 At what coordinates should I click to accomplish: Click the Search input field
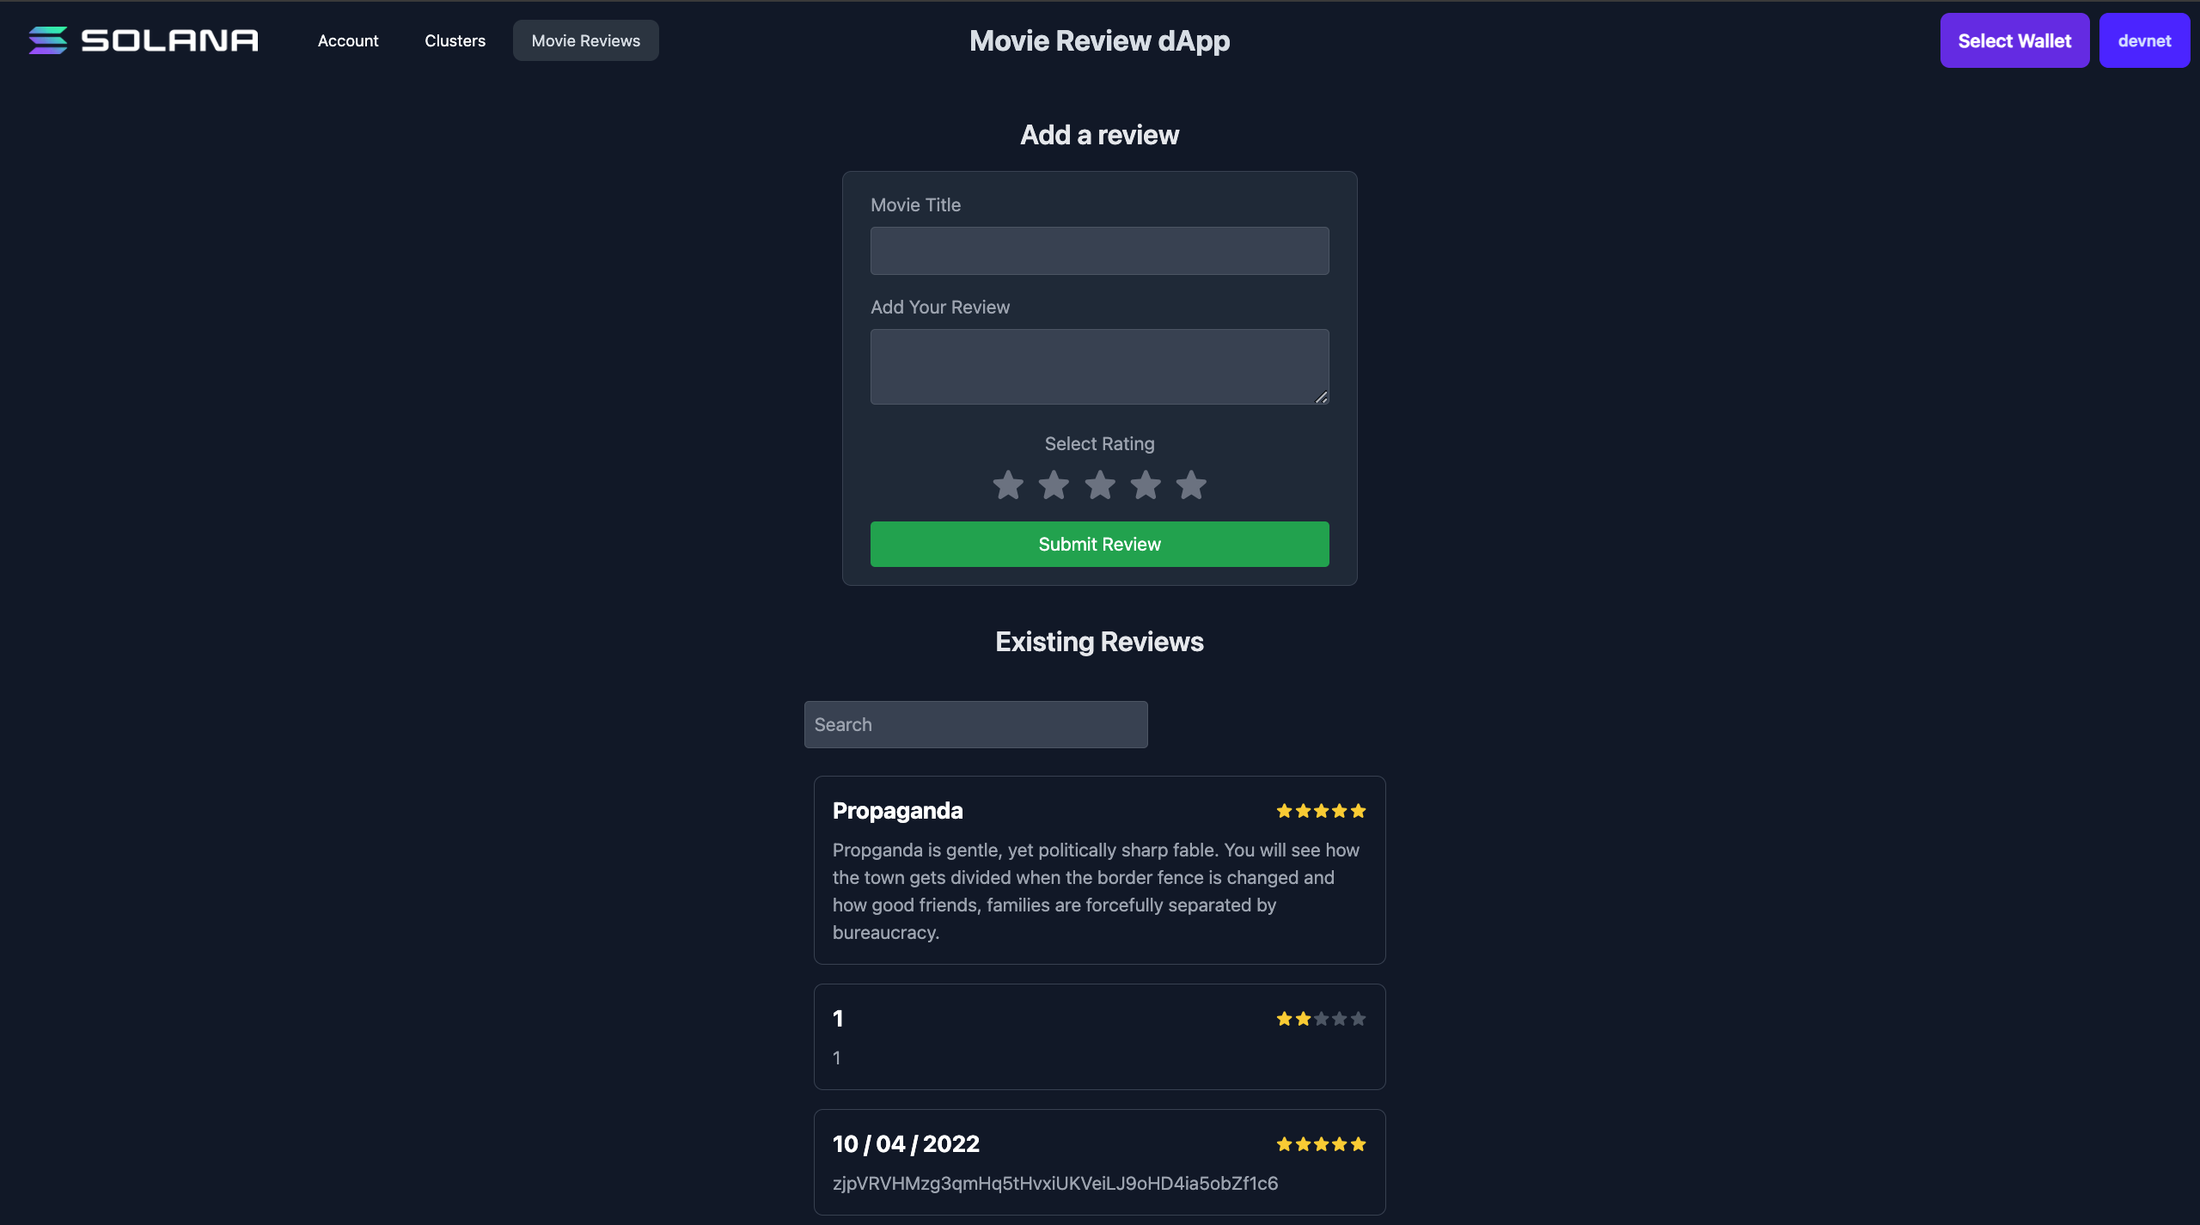tap(976, 724)
